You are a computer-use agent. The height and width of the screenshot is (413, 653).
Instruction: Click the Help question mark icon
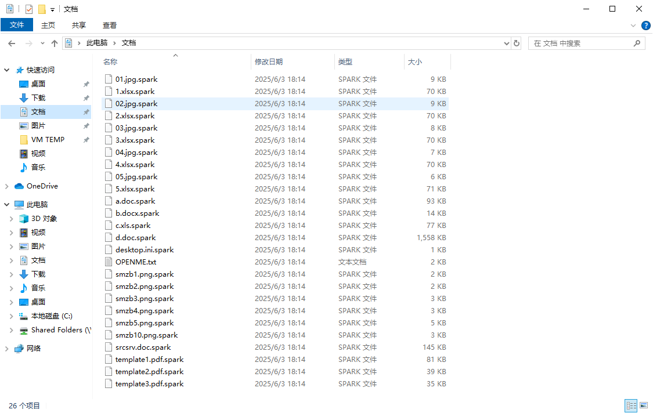pyautogui.click(x=645, y=26)
